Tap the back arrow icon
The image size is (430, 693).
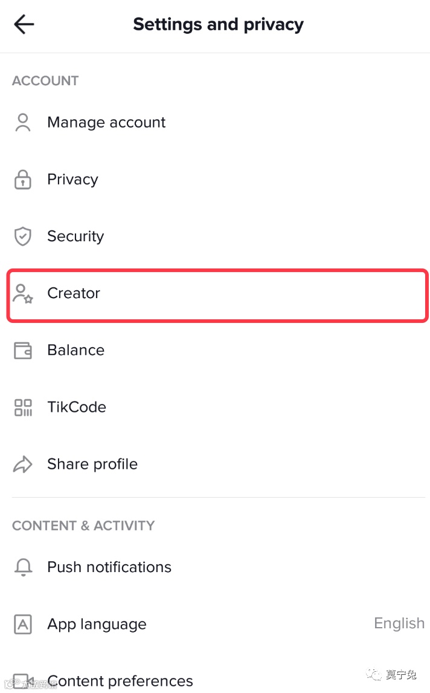point(24,25)
